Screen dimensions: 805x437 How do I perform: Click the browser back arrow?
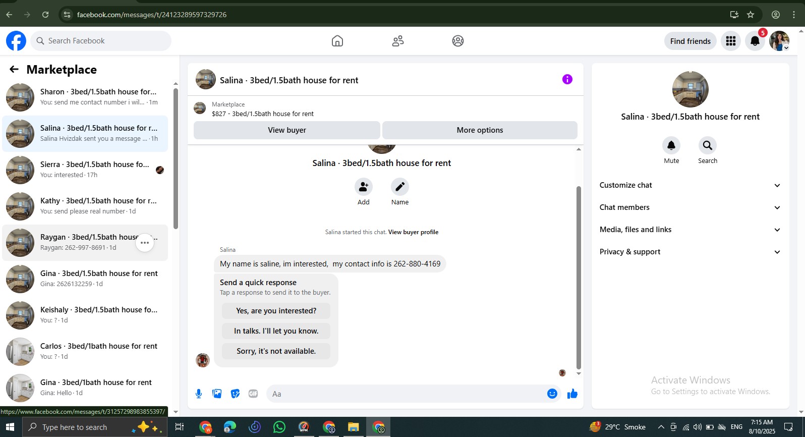click(x=9, y=15)
